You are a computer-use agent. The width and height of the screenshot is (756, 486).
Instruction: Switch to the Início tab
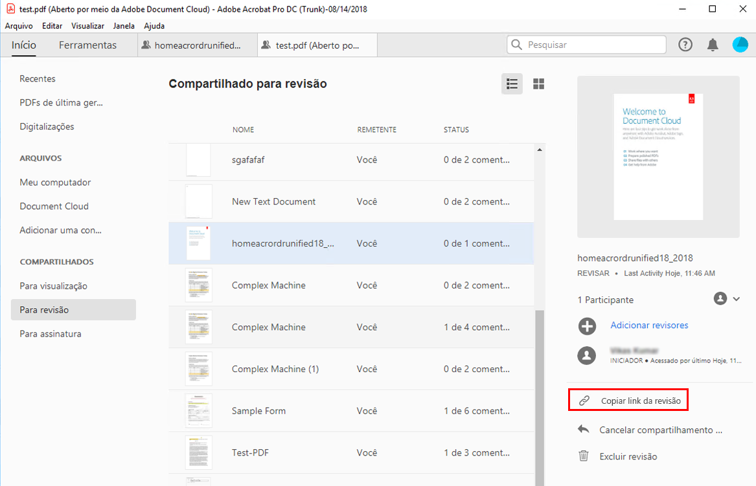click(x=23, y=45)
